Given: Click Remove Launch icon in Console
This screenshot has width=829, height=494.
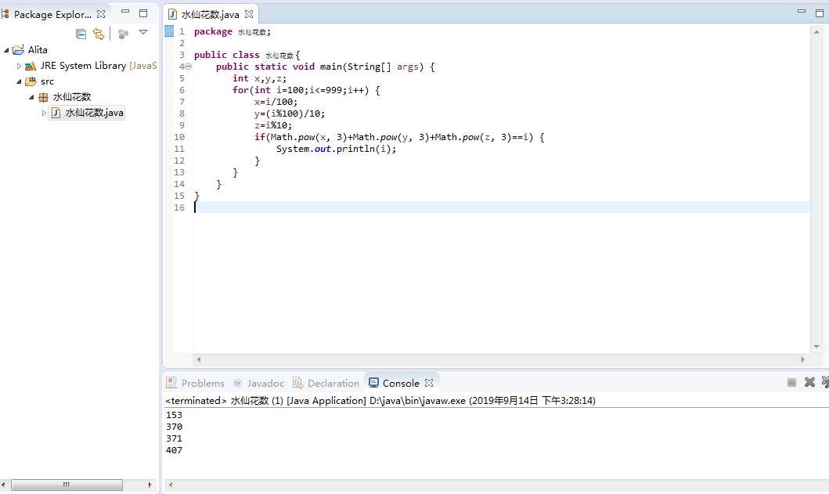Looking at the screenshot, I should [x=809, y=382].
